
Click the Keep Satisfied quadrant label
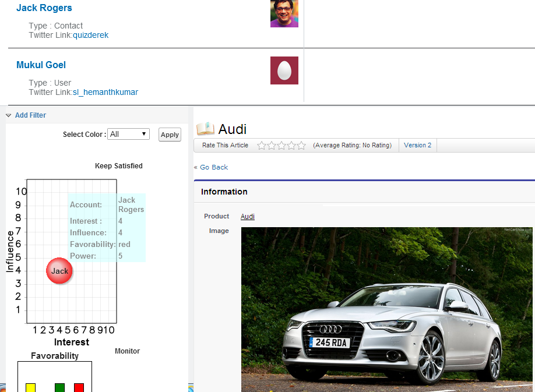tap(119, 165)
